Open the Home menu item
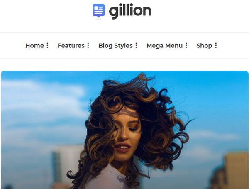This screenshot has height=189, width=249. pyautogui.click(x=34, y=46)
